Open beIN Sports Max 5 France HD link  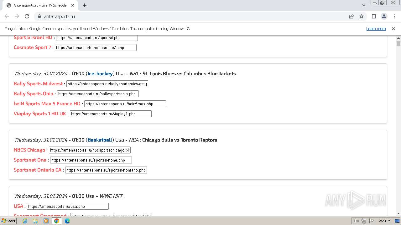pos(47,104)
